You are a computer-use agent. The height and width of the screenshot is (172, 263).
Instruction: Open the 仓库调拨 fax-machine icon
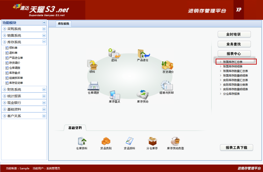pos(93,86)
